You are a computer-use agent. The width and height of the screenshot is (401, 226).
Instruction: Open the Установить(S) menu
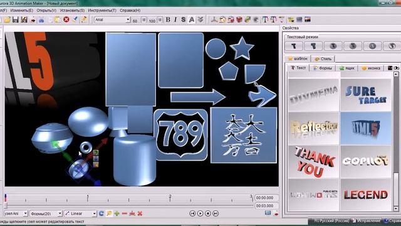coord(72,11)
